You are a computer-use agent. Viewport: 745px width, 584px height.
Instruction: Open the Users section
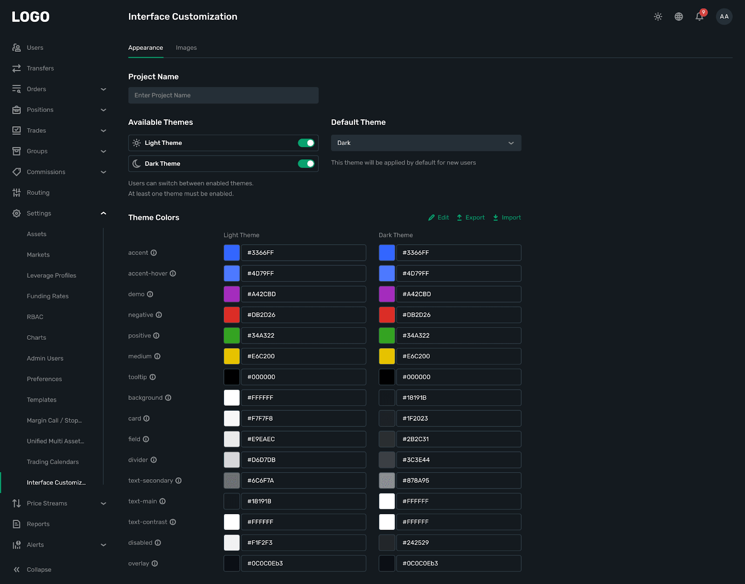[35, 47]
